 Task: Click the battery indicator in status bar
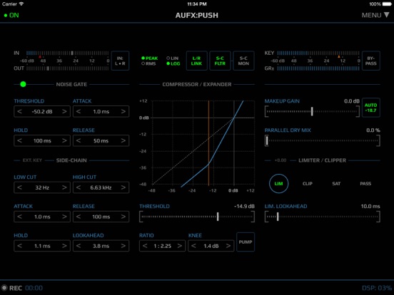click(387, 4)
